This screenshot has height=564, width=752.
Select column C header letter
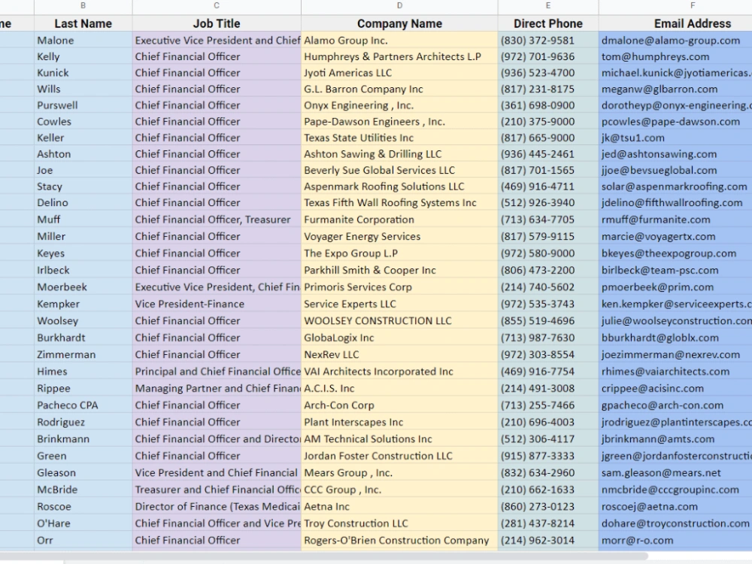(x=217, y=6)
